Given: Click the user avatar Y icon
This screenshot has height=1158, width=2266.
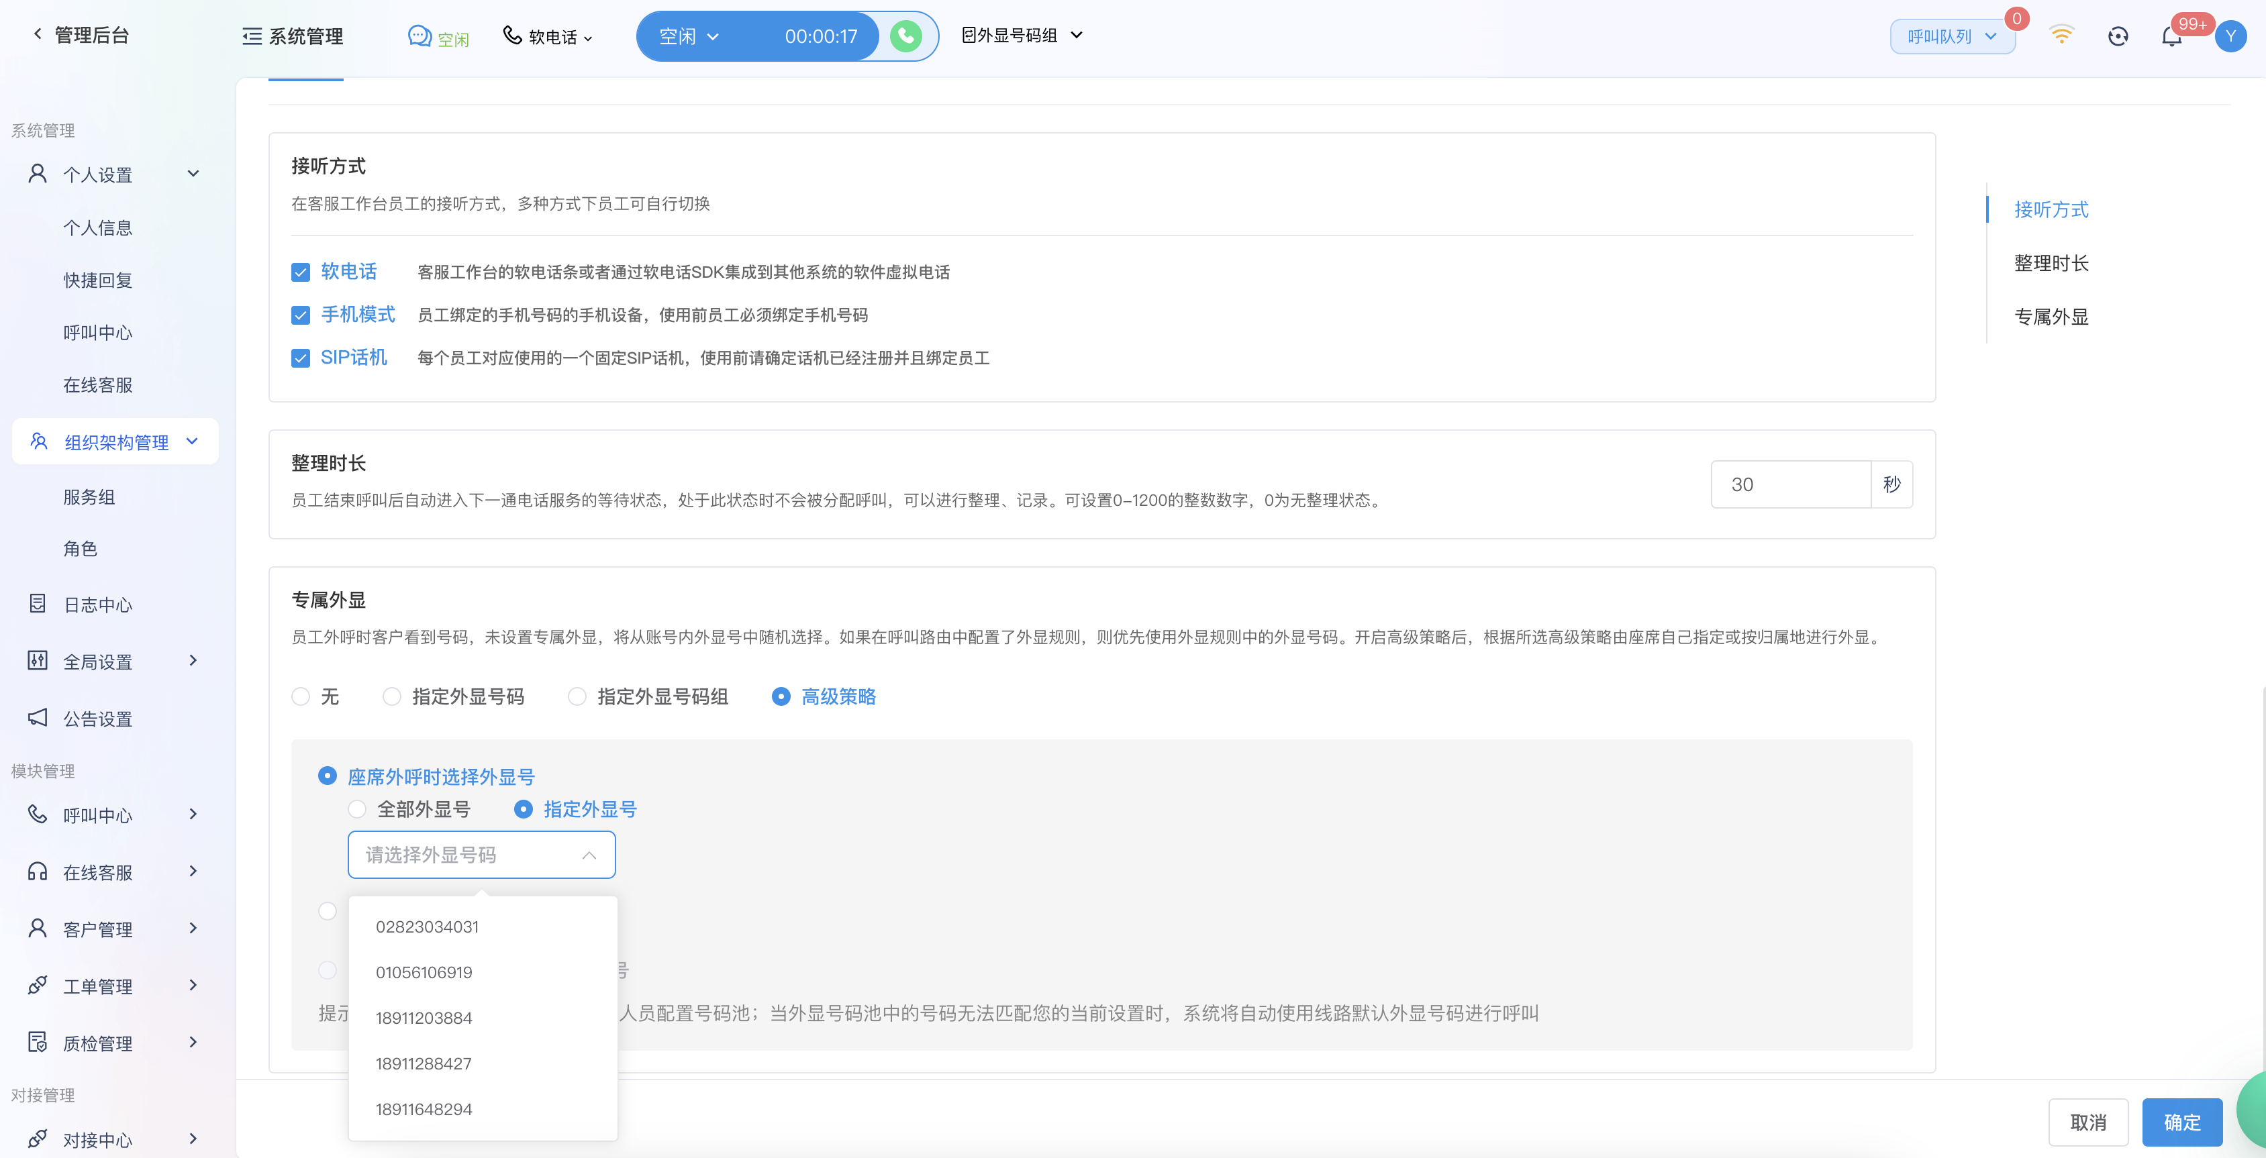Looking at the screenshot, I should point(2230,36).
